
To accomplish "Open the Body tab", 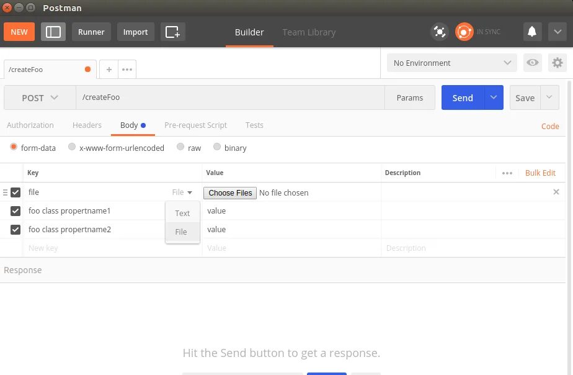I will [x=133, y=125].
